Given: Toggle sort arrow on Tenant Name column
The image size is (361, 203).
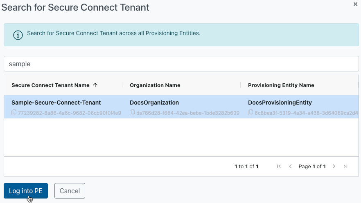Looking at the screenshot, I should (x=95, y=85).
